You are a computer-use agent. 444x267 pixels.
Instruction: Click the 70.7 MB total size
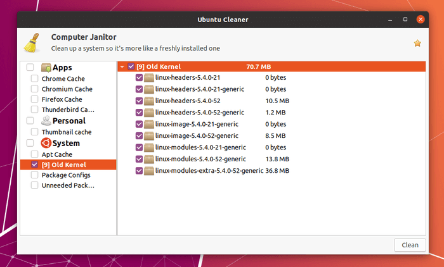tap(259, 67)
